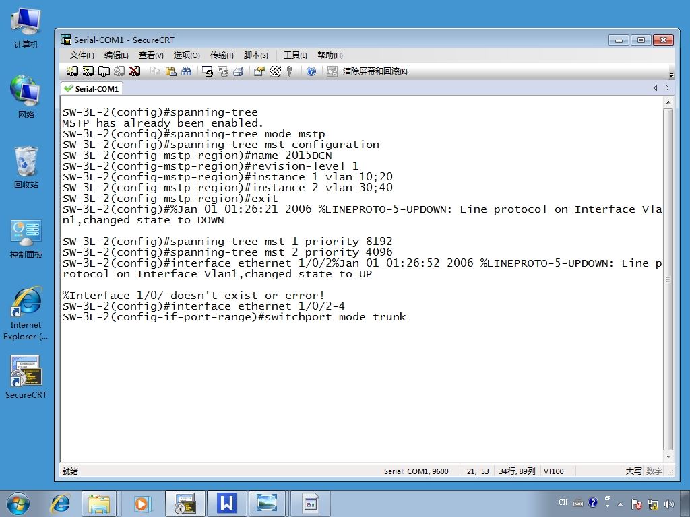Click the Find binoculars icon
Viewport: 690px width, 517px height.
click(x=187, y=71)
